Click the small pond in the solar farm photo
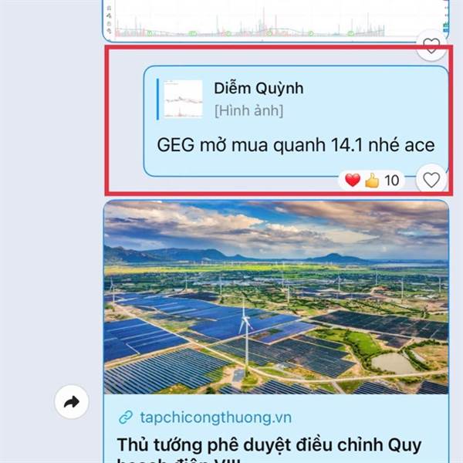This screenshot has height=463, width=463. coord(394,363)
